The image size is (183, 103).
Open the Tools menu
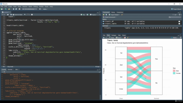[x=46, y=7]
